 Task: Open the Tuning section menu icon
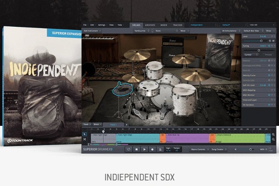click(272, 46)
